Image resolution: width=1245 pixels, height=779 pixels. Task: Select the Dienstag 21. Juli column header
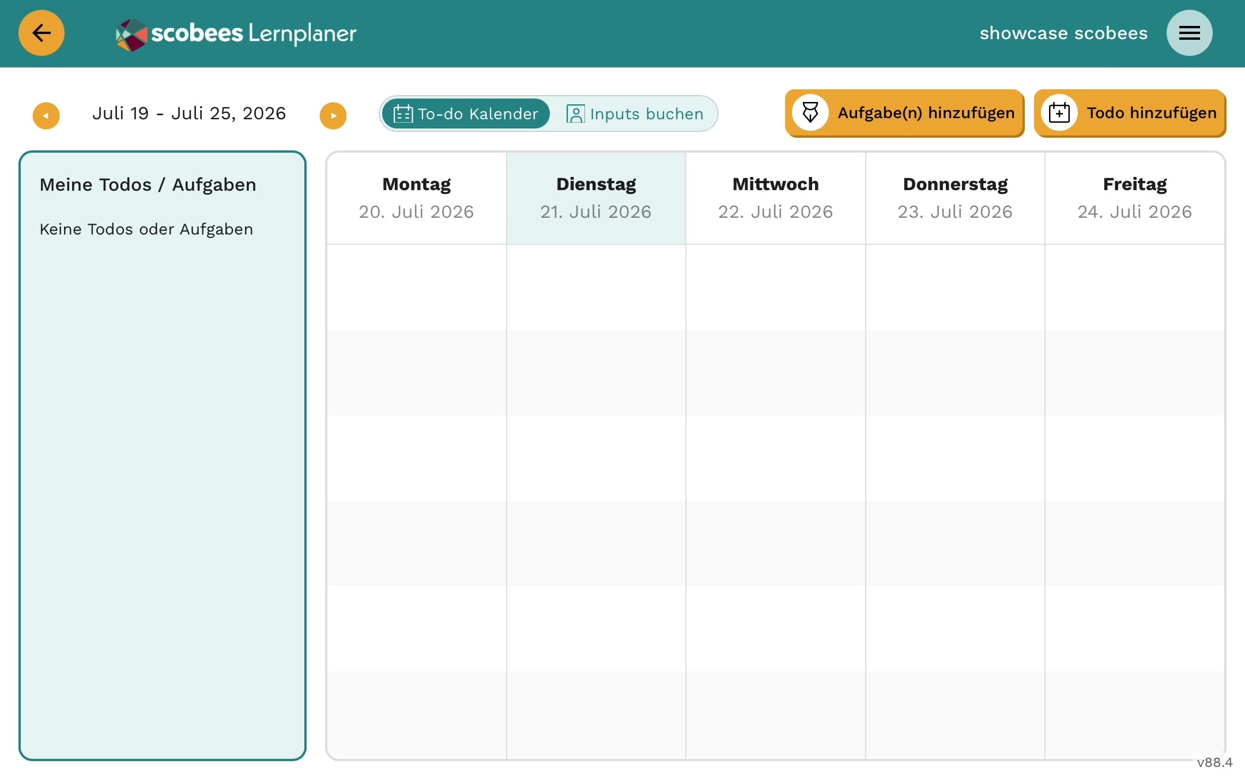pos(596,198)
